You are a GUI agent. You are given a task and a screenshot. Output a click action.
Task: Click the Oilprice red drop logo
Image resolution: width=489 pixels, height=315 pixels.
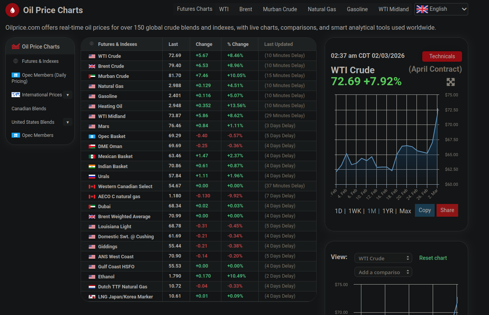click(x=12, y=10)
